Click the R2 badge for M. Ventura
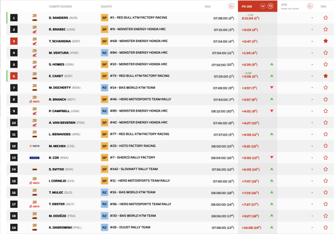The width and height of the screenshot is (334, 234). [x=104, y=53]
